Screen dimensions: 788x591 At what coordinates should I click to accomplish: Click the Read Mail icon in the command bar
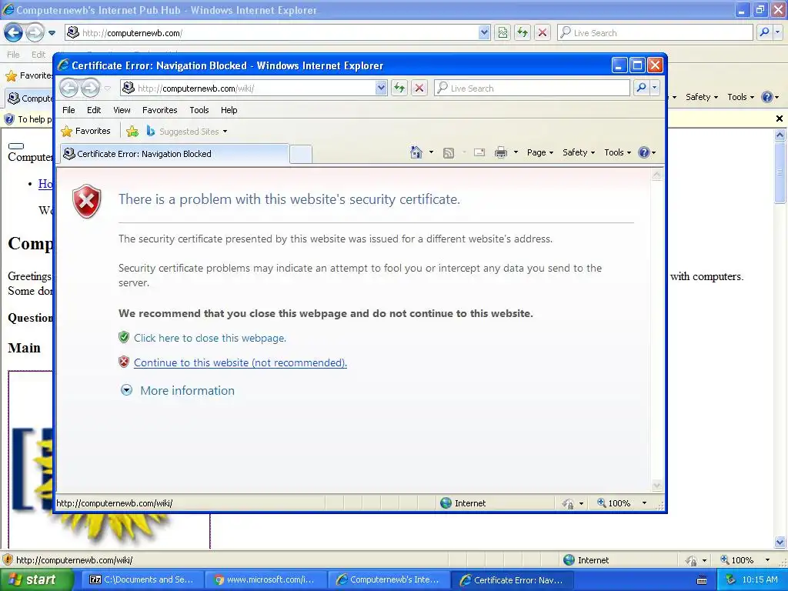click(479, 152)
